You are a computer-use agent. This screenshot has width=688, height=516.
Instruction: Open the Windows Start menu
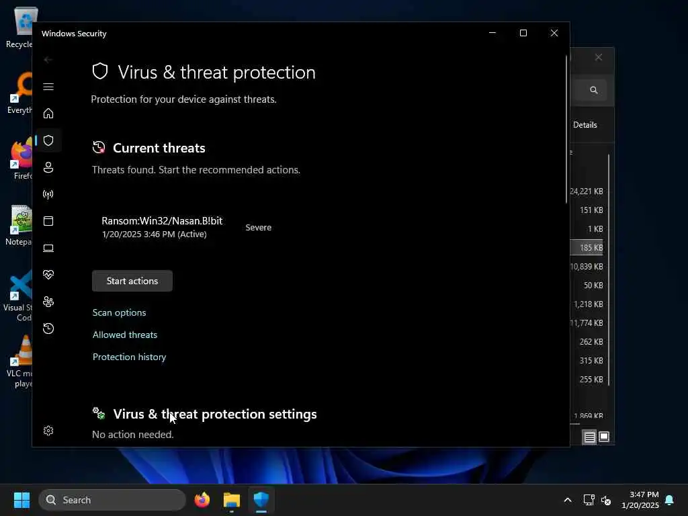21,500
